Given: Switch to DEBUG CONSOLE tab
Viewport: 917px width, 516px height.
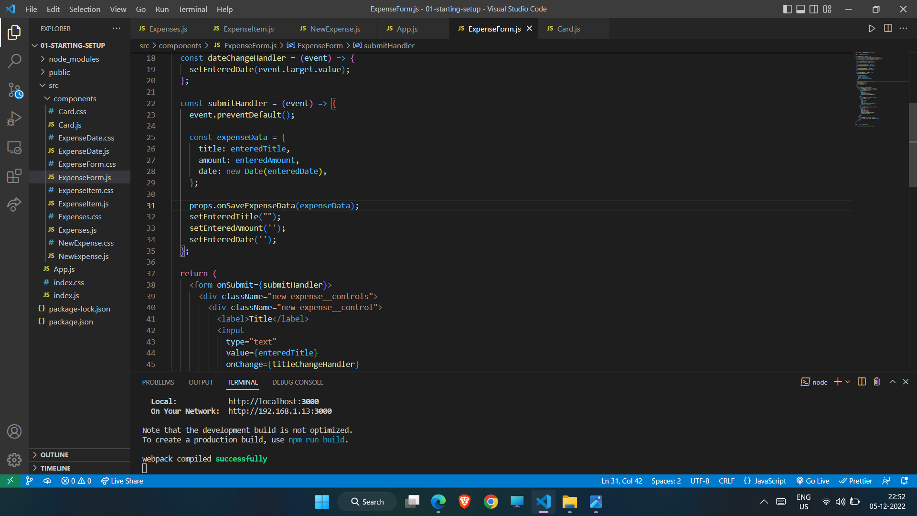Looking at the screenshot, I should 298,382.
